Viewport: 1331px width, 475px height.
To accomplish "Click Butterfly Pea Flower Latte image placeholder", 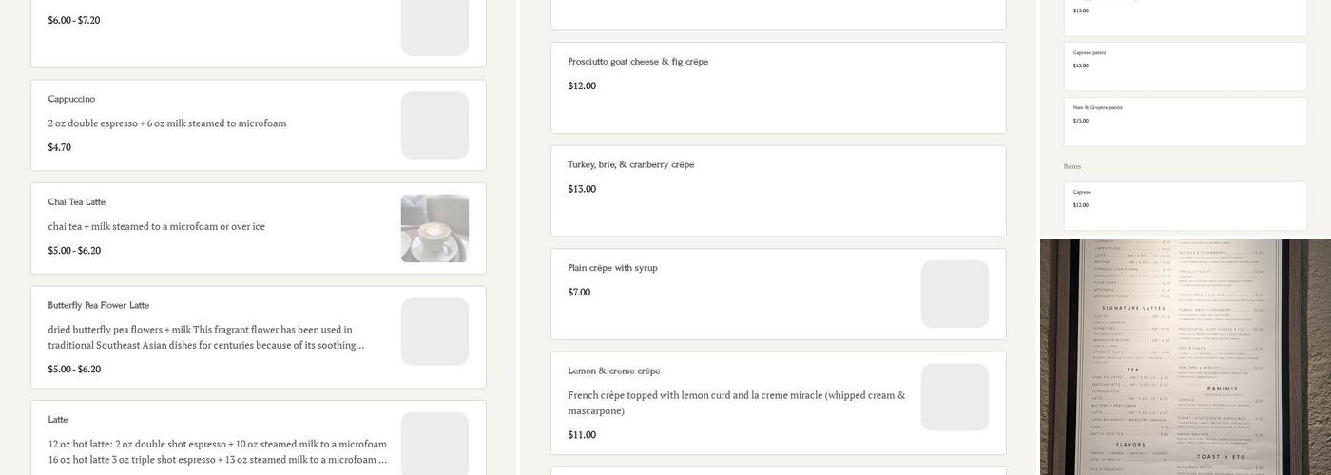I will 434,332.
